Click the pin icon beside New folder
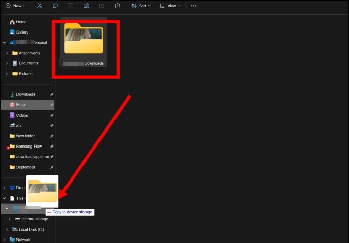 tap(52, 136)
